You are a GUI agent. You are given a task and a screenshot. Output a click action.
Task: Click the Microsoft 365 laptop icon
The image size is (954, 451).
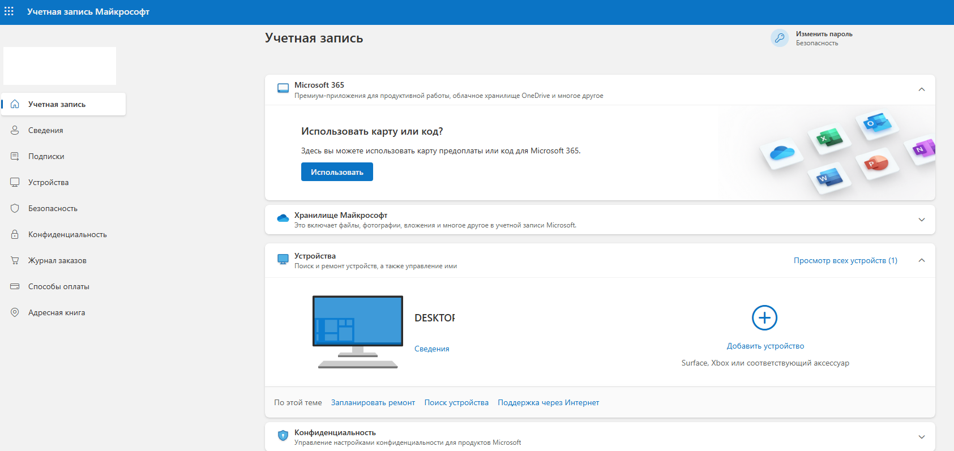point(283,88)
